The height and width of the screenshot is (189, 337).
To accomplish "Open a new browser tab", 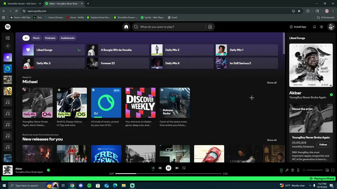I will [88, 4].
